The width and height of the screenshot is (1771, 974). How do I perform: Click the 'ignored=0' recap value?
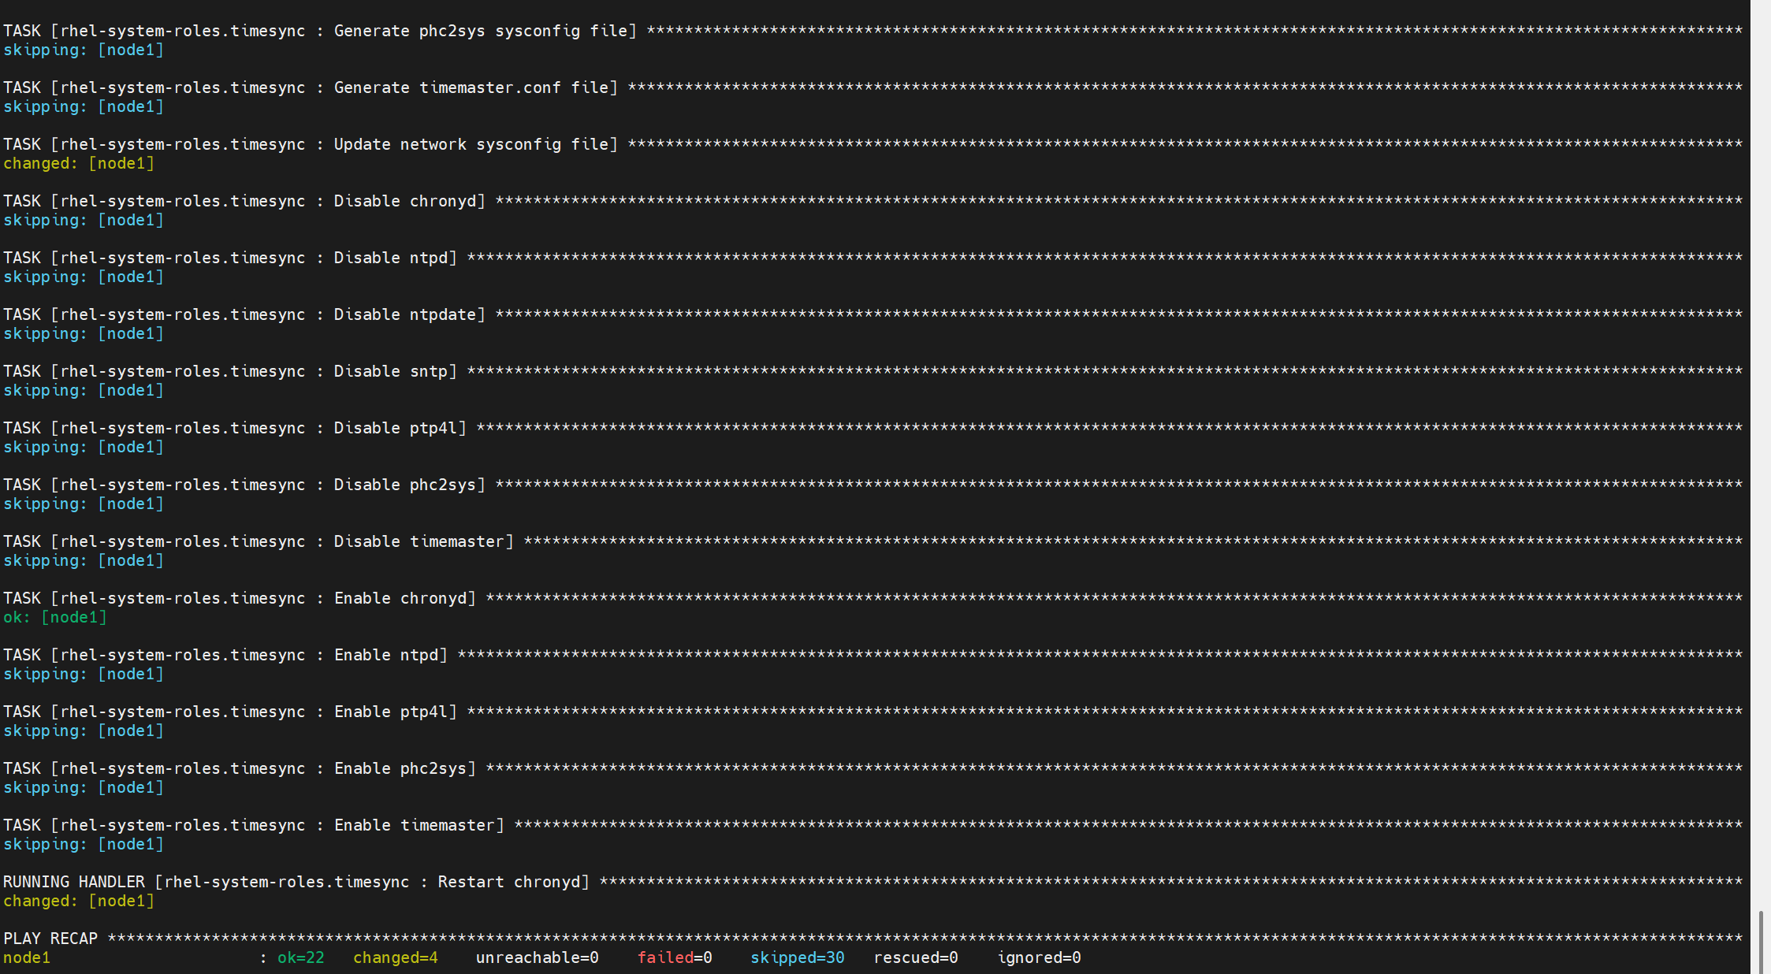click(x=1039, y=957)
